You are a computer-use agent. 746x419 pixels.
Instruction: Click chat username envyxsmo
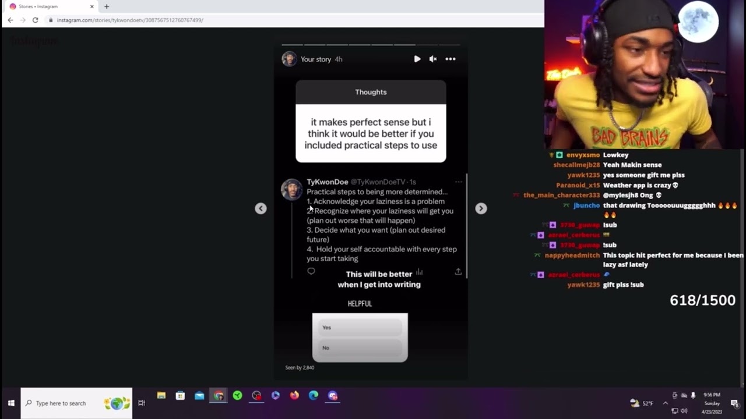click(x=583, y=155)
